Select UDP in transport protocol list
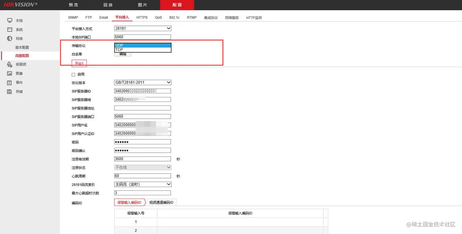Viewport: 462px width, 234px height. point(143,45)
